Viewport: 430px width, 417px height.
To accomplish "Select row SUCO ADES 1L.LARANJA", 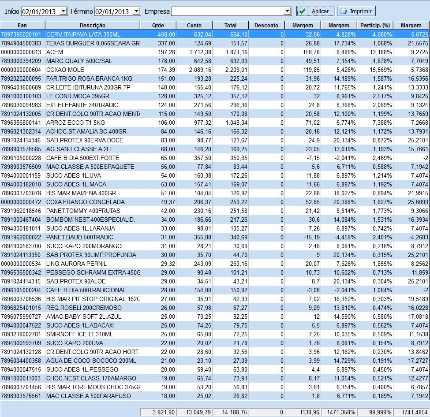I will 214,228.
